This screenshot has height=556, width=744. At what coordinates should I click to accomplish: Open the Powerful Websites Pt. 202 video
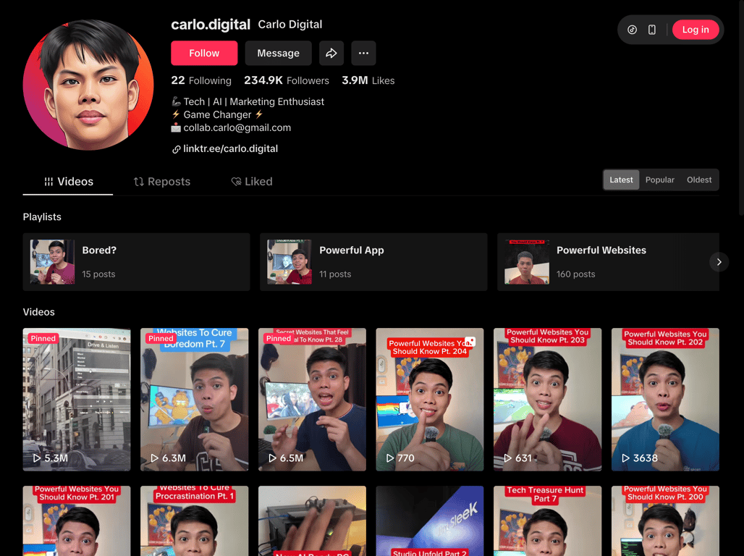665,400
